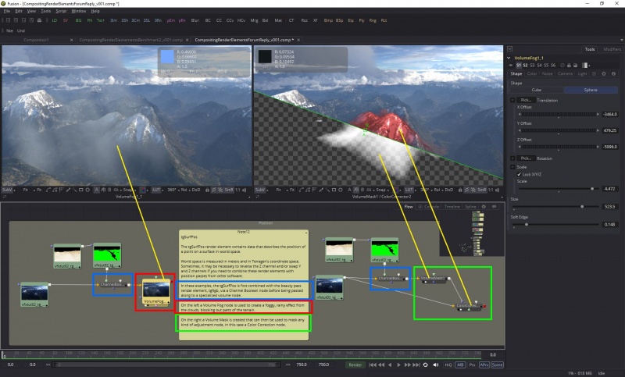This screenshot has height=377, width=625.
Task: Click the Pick... button for Rotation
Action: [x=526, y=158]
